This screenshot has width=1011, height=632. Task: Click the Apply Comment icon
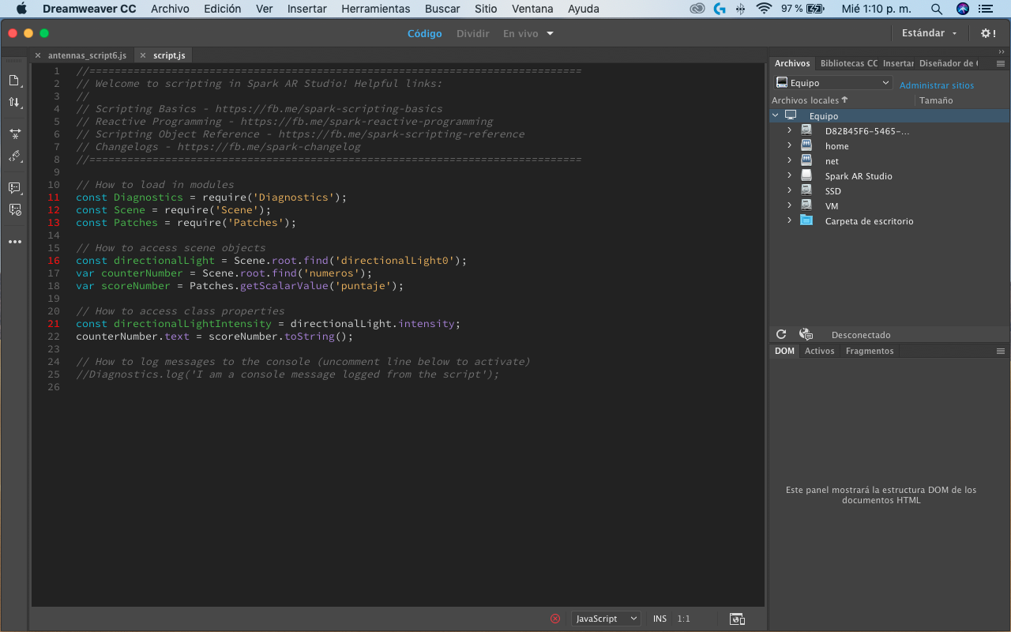(14, 188)
